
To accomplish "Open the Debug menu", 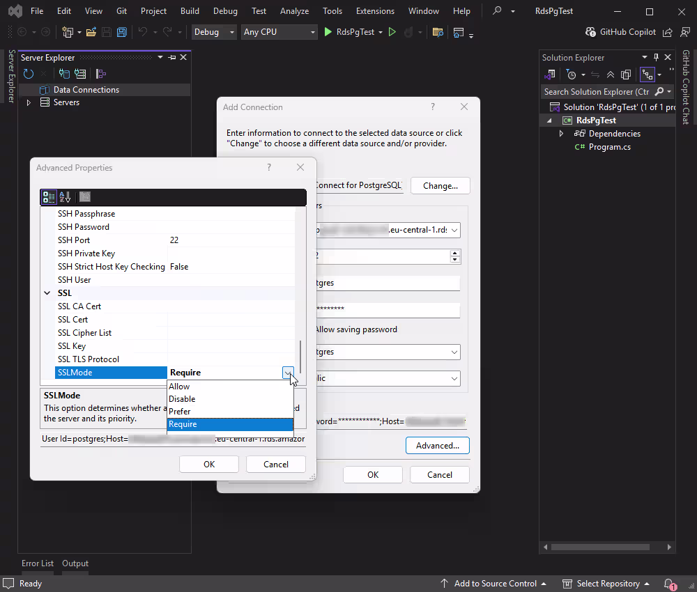I will (225, 10).
